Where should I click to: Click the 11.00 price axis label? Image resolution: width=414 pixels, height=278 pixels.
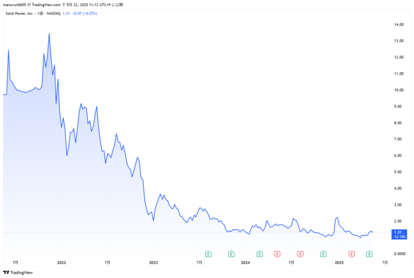(399, 74)
